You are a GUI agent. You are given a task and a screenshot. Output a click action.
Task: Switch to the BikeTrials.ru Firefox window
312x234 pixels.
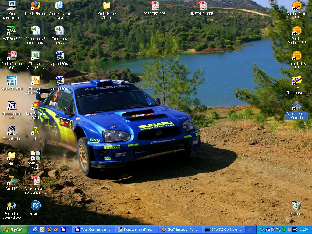point(180,229)
